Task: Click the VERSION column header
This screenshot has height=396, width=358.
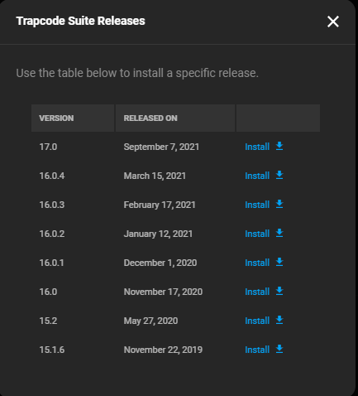Action: click(x=73, y=118)
